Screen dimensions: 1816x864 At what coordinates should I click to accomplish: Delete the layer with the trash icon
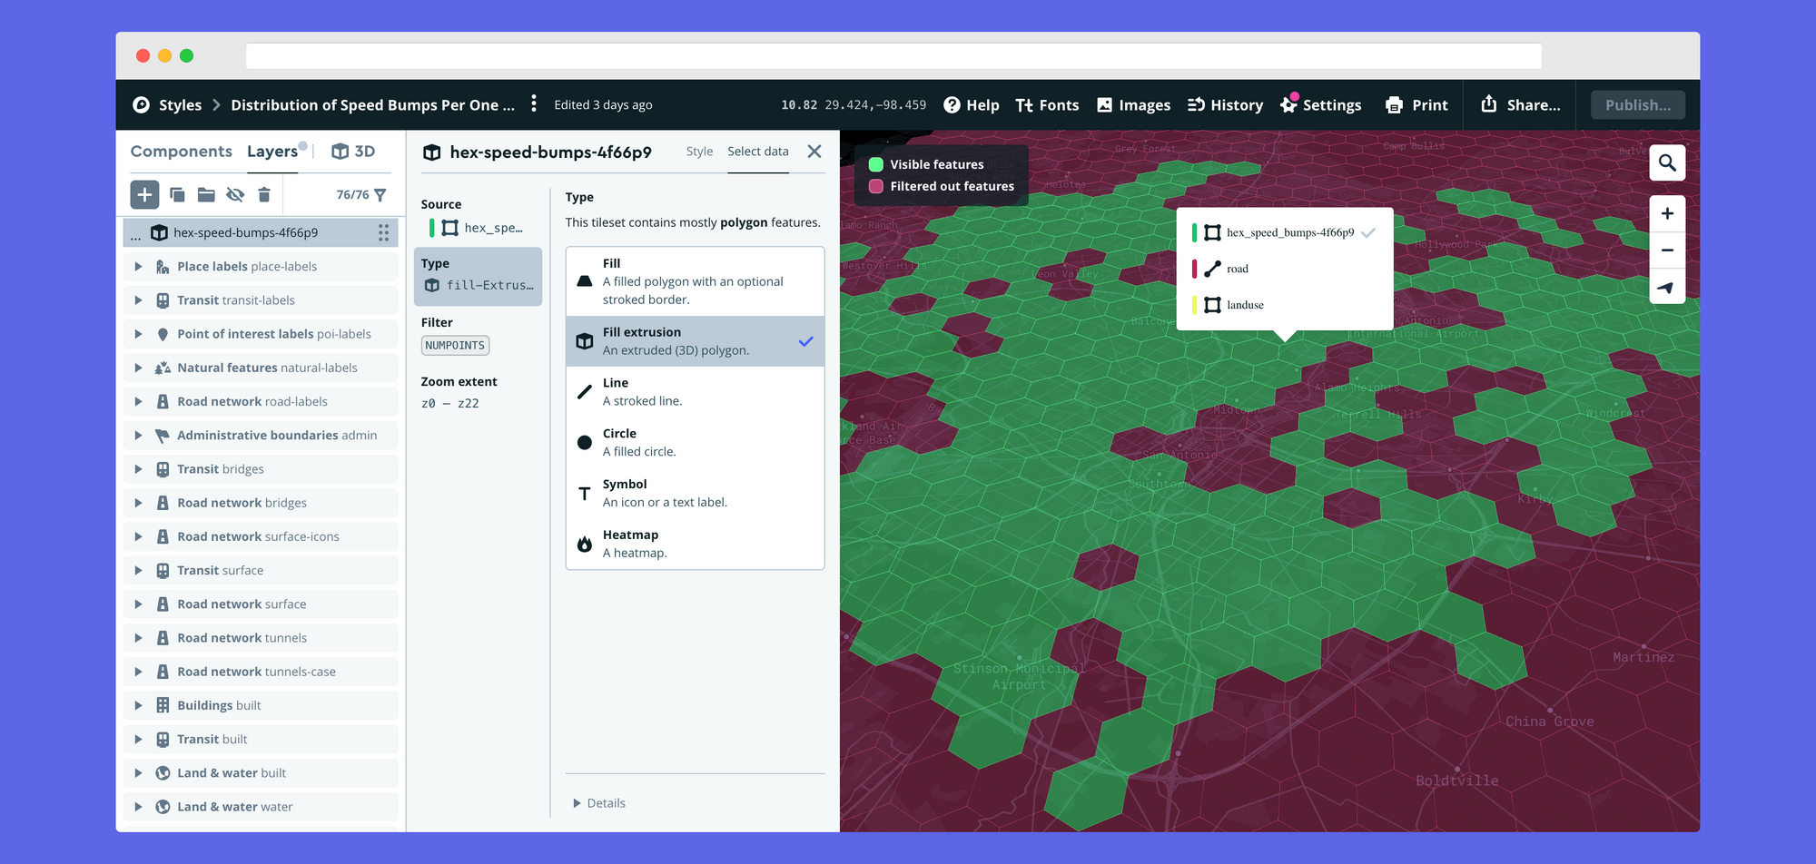[x=264, y=195]
